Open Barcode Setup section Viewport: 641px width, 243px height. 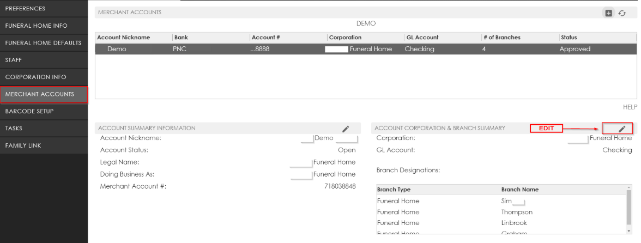coord(44,111)
